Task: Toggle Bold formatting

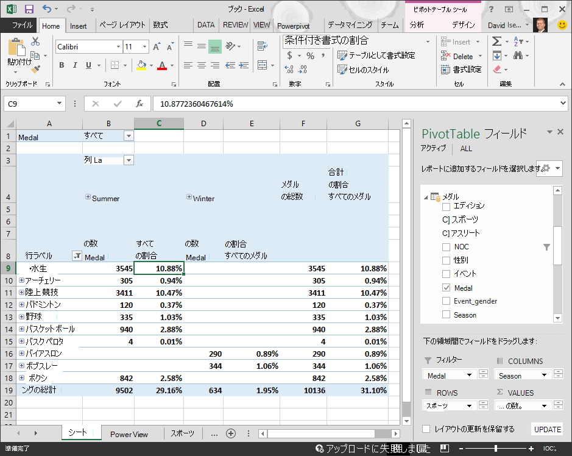Action: (x=62, y=65)
